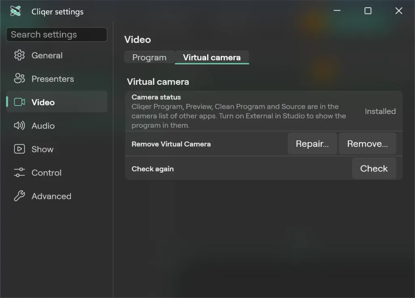This screenshot has height=298, width=415.
Task: Select the Video sidebar label
Action: 43,102
